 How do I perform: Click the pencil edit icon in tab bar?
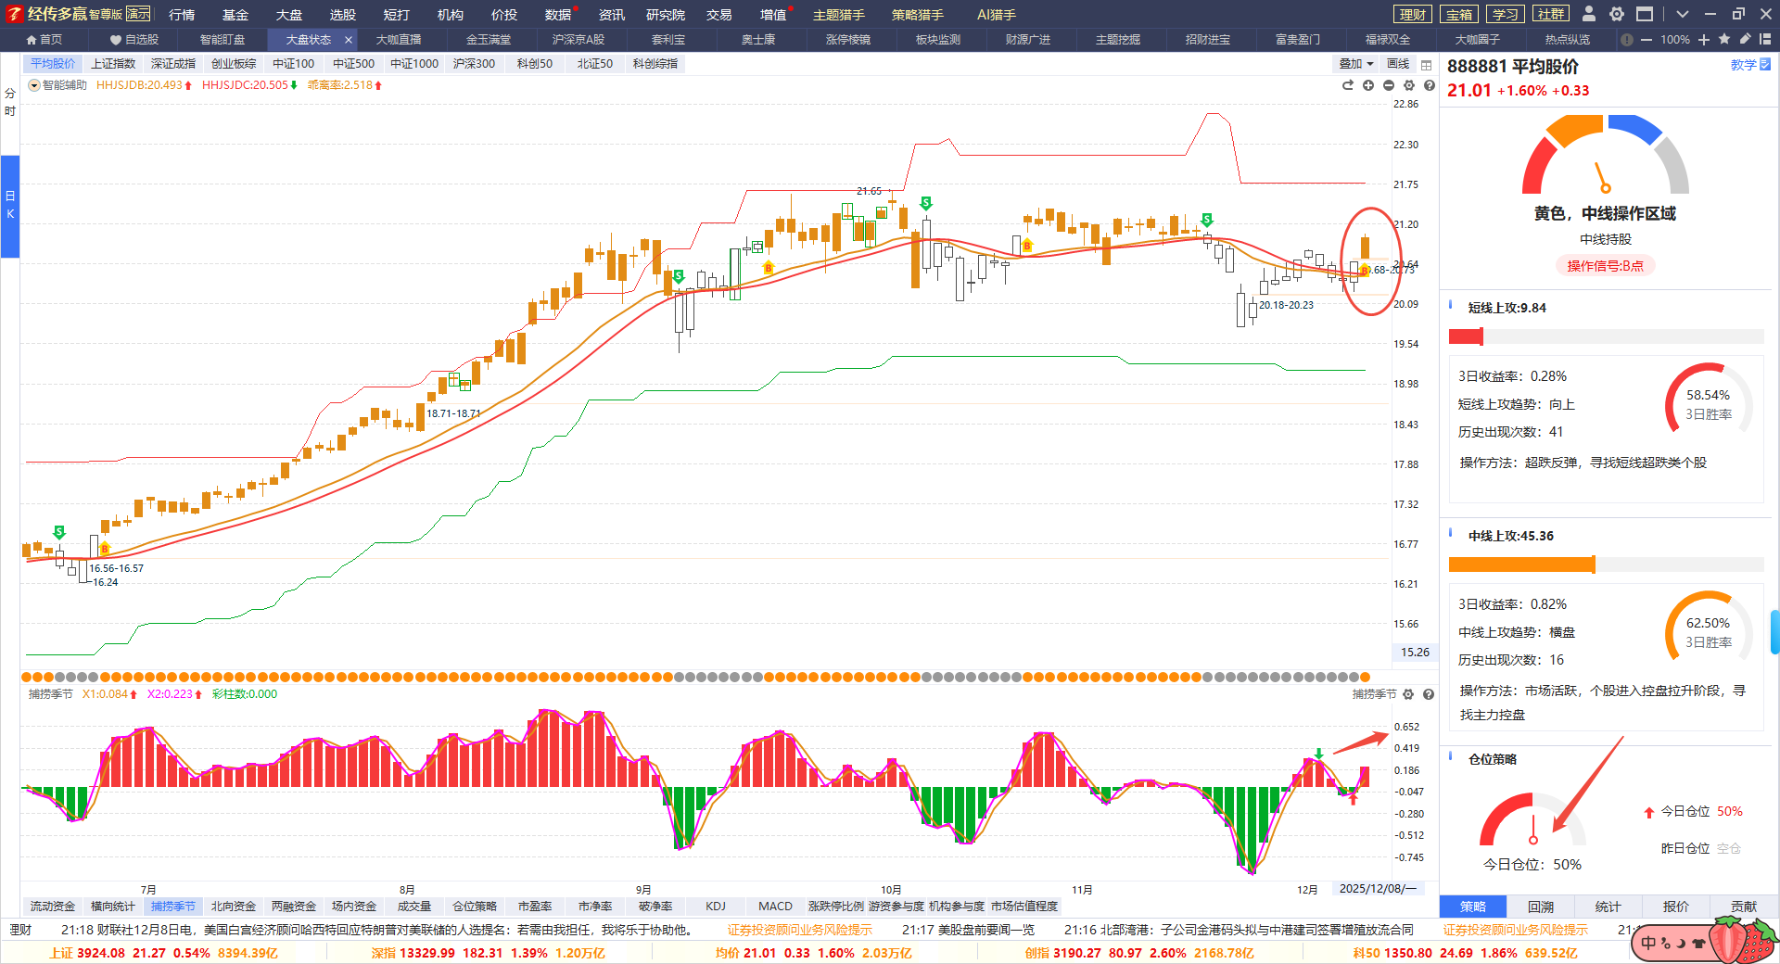1745,40
